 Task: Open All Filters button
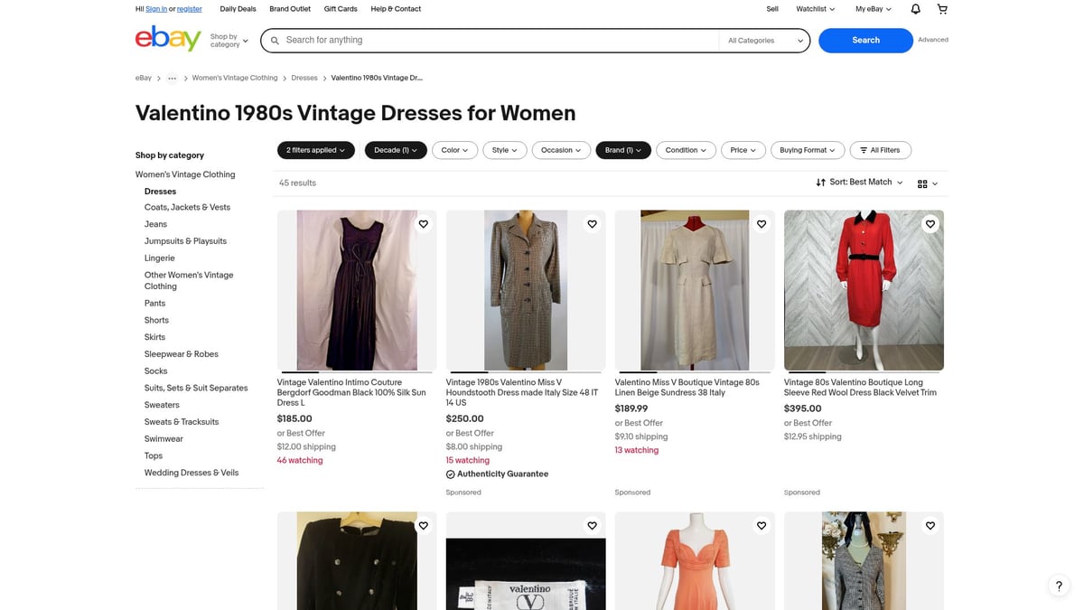coord(880,150)
